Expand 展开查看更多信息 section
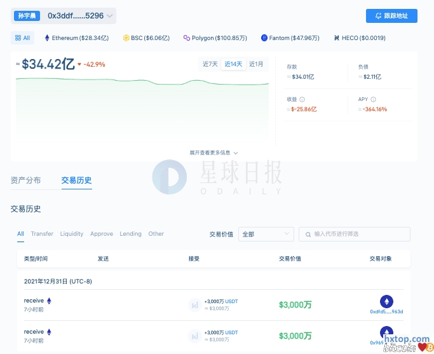Image resolution: width=434 pixels, height=354 pixels. pos(214,153)
